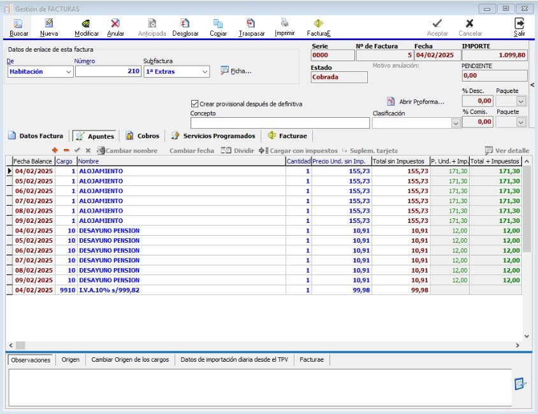
Task: Open the Ficha button
Action: tap(235, 71)
